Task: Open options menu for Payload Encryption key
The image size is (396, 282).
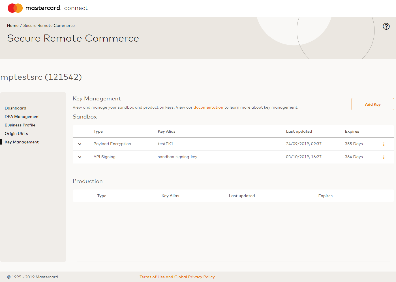Action: pyautogui.click(x=384, y=144)
